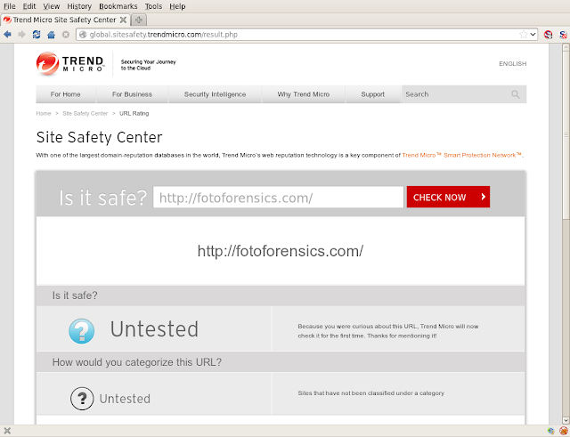Screen dimensions: 570x437
Task: Click the CHECK NOW button
Action: pyautogui.click(x=448, y=197)
